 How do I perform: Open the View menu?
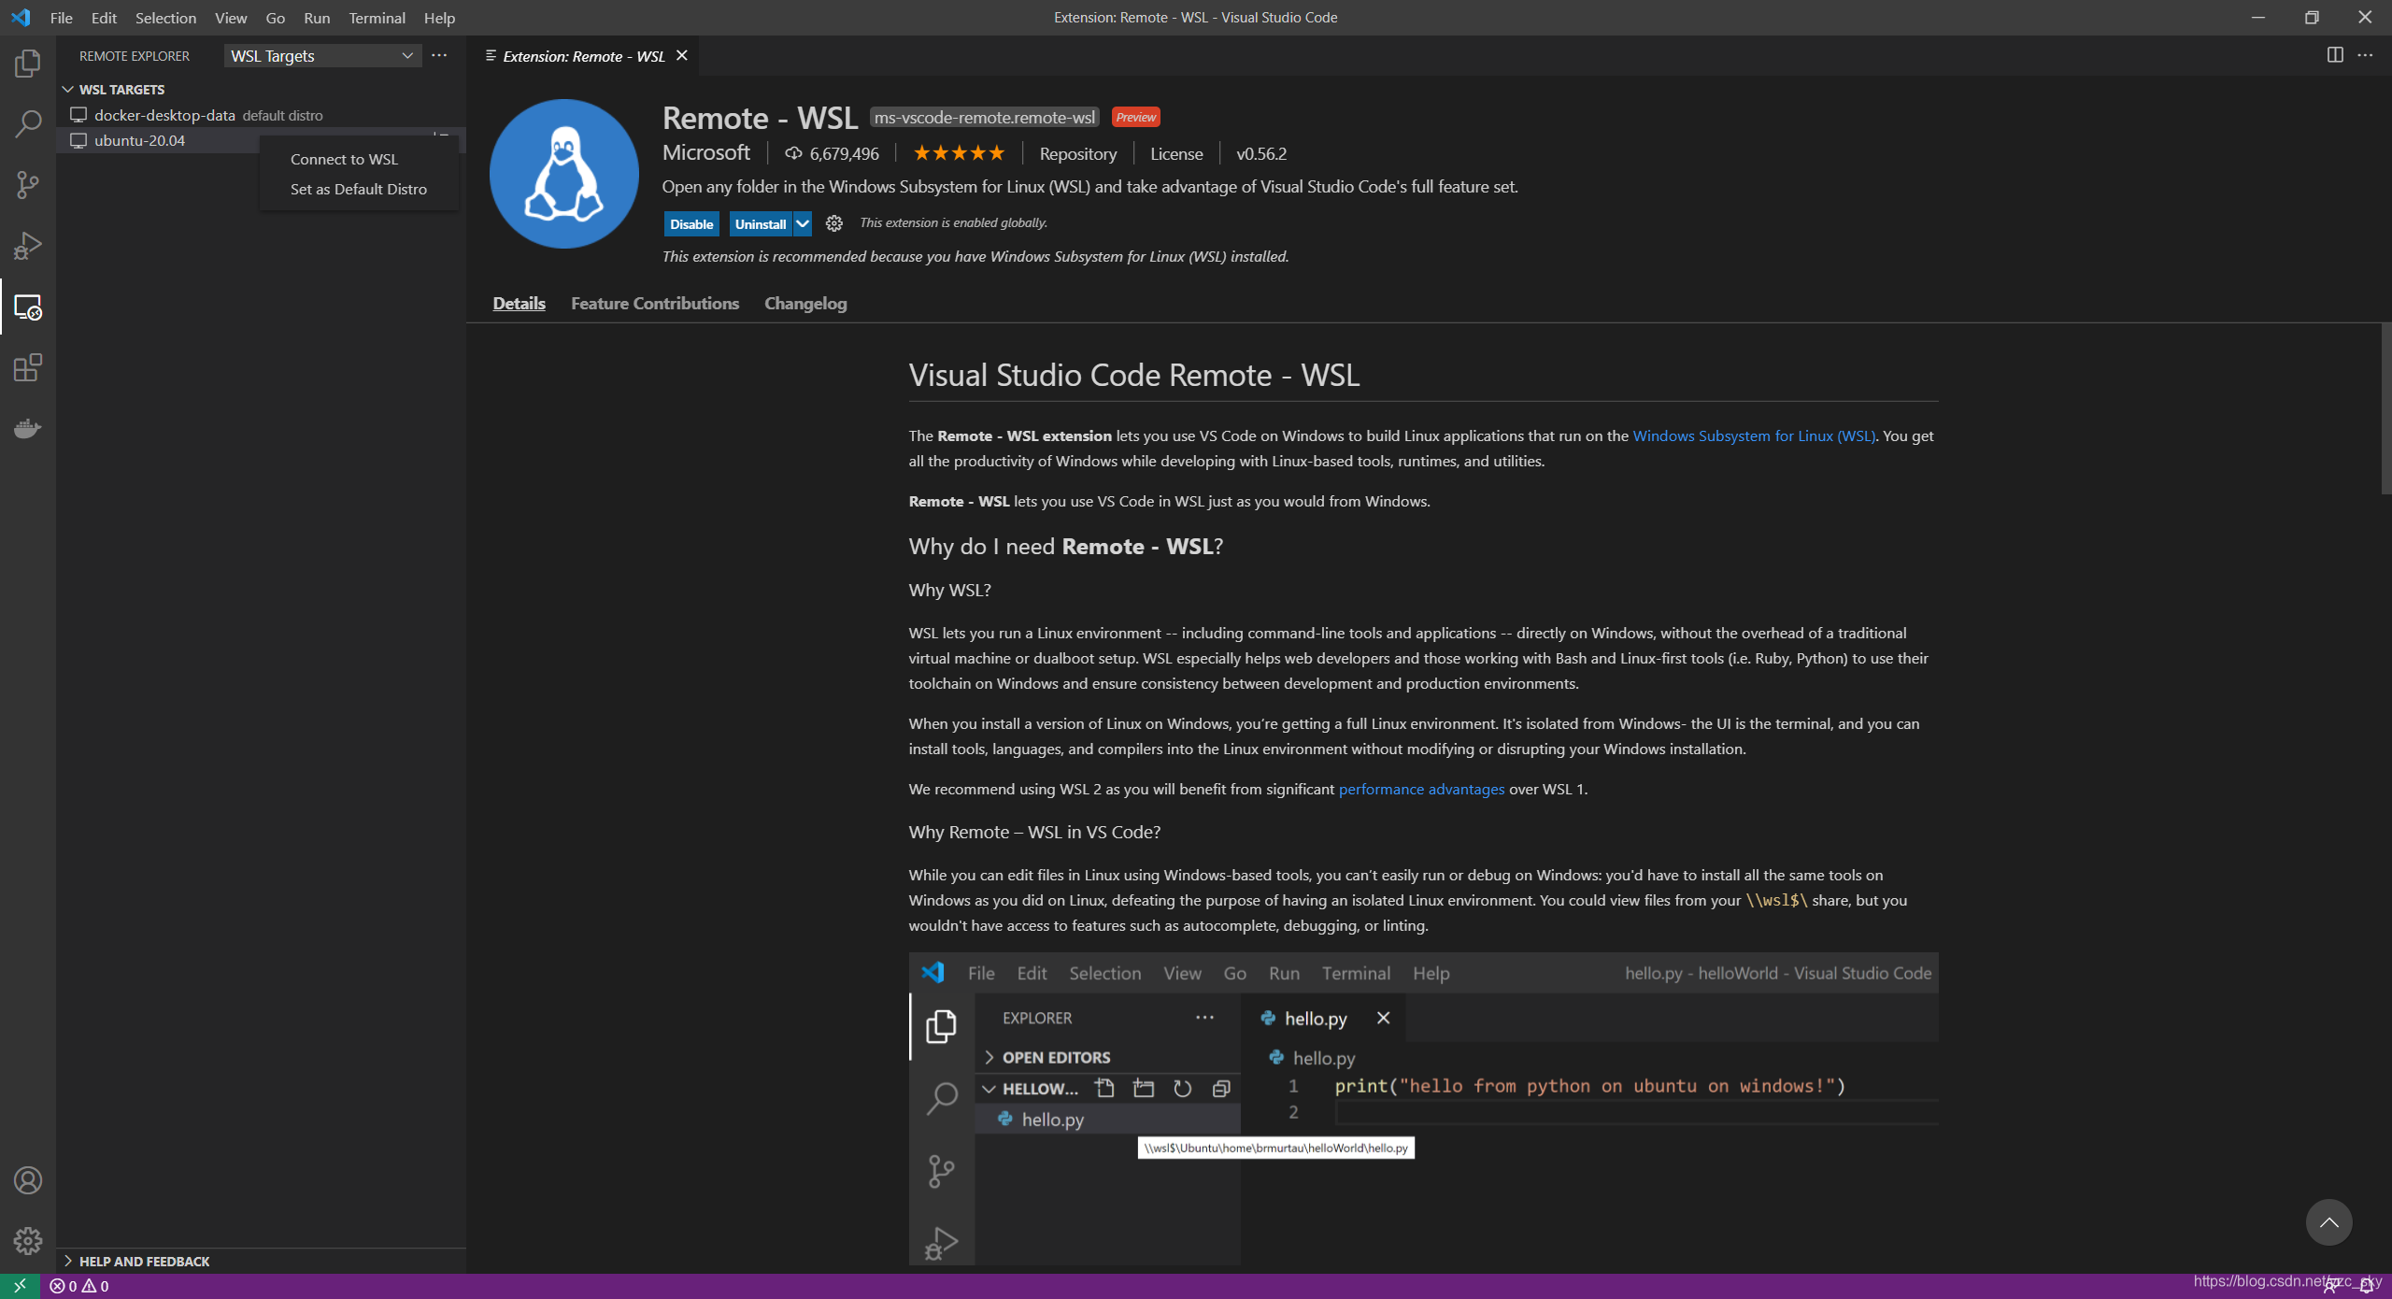[x=231, y=18]
